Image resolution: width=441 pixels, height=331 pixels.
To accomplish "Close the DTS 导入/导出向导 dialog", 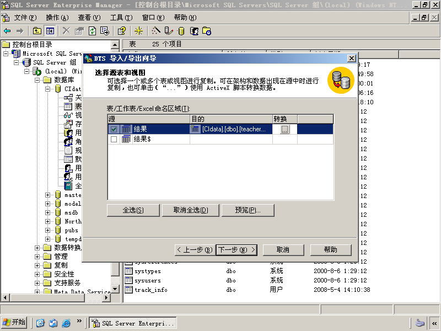I will point(352,58).
